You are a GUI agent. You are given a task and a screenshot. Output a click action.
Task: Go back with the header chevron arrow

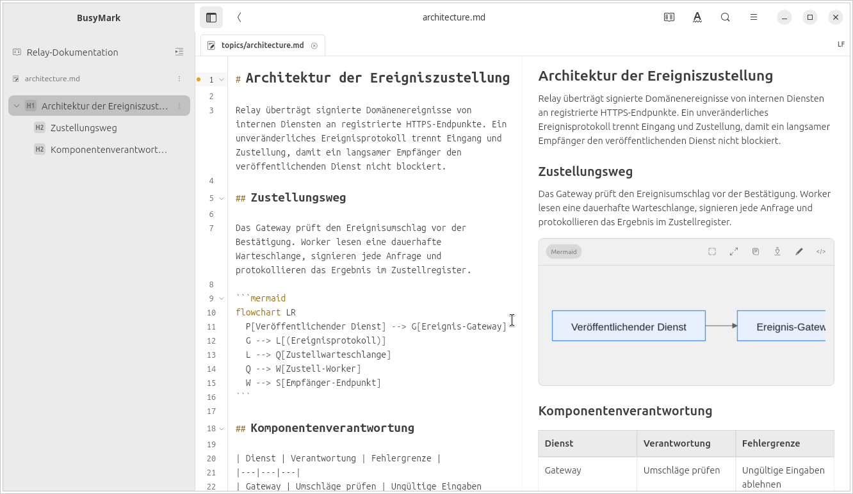pos(240,17)
